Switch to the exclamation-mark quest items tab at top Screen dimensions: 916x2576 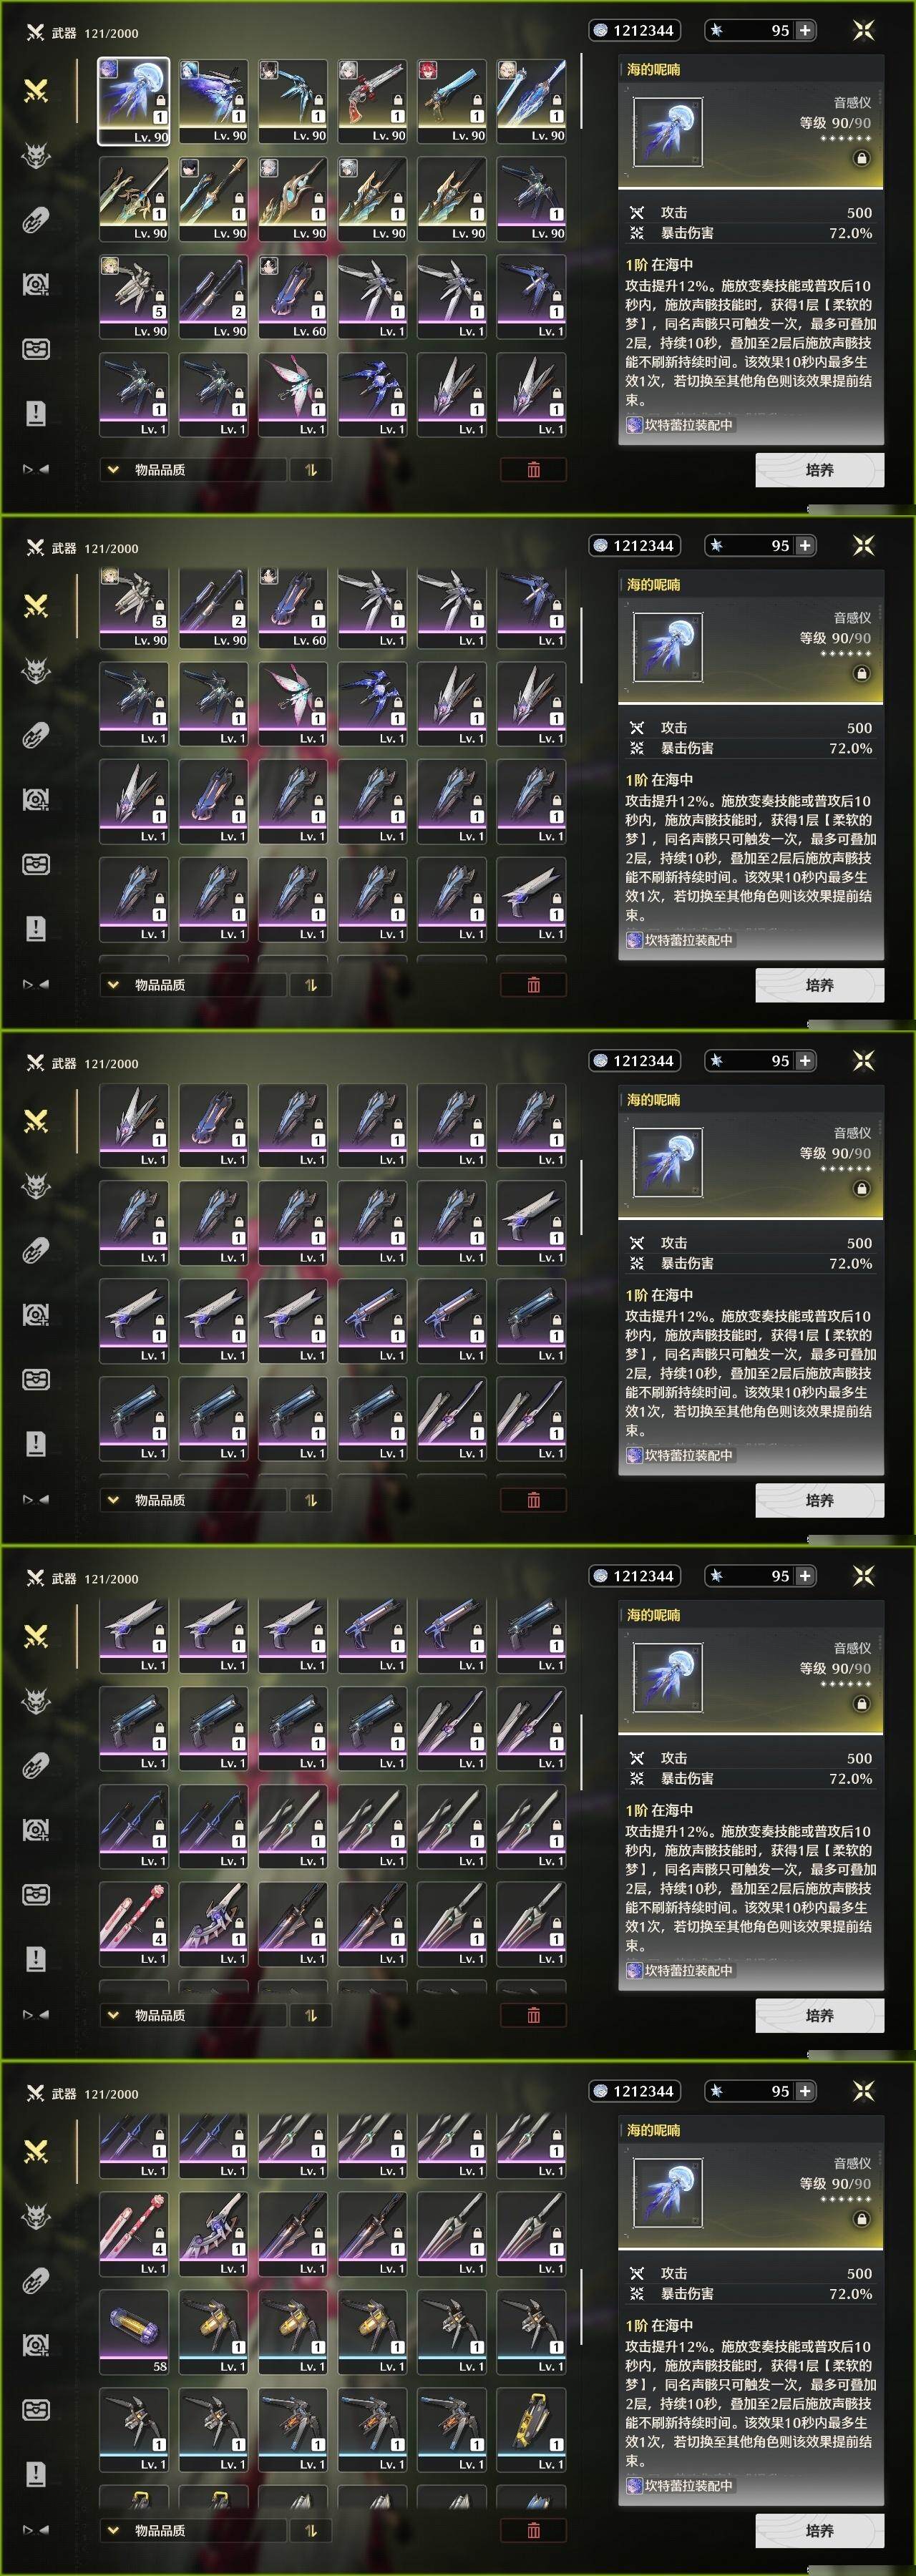[36, 413]
